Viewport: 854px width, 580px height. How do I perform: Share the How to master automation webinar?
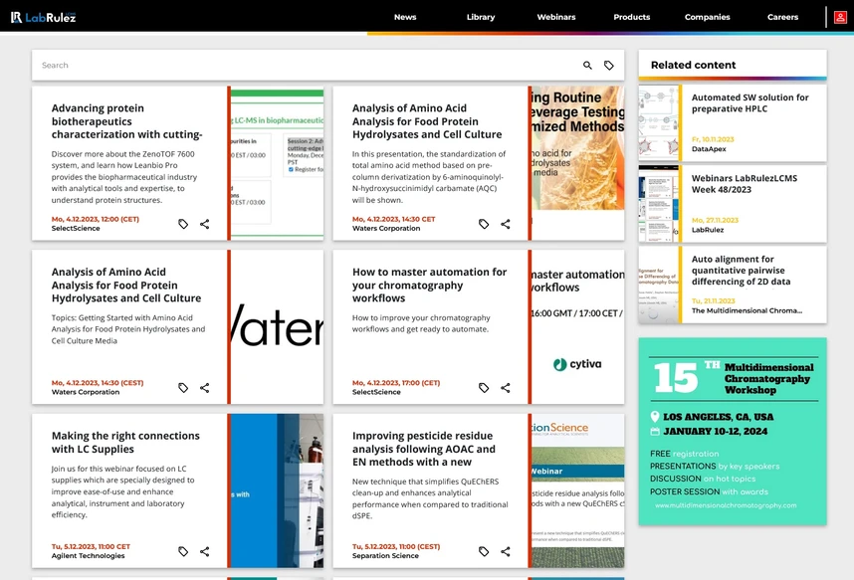coord(505,388)
